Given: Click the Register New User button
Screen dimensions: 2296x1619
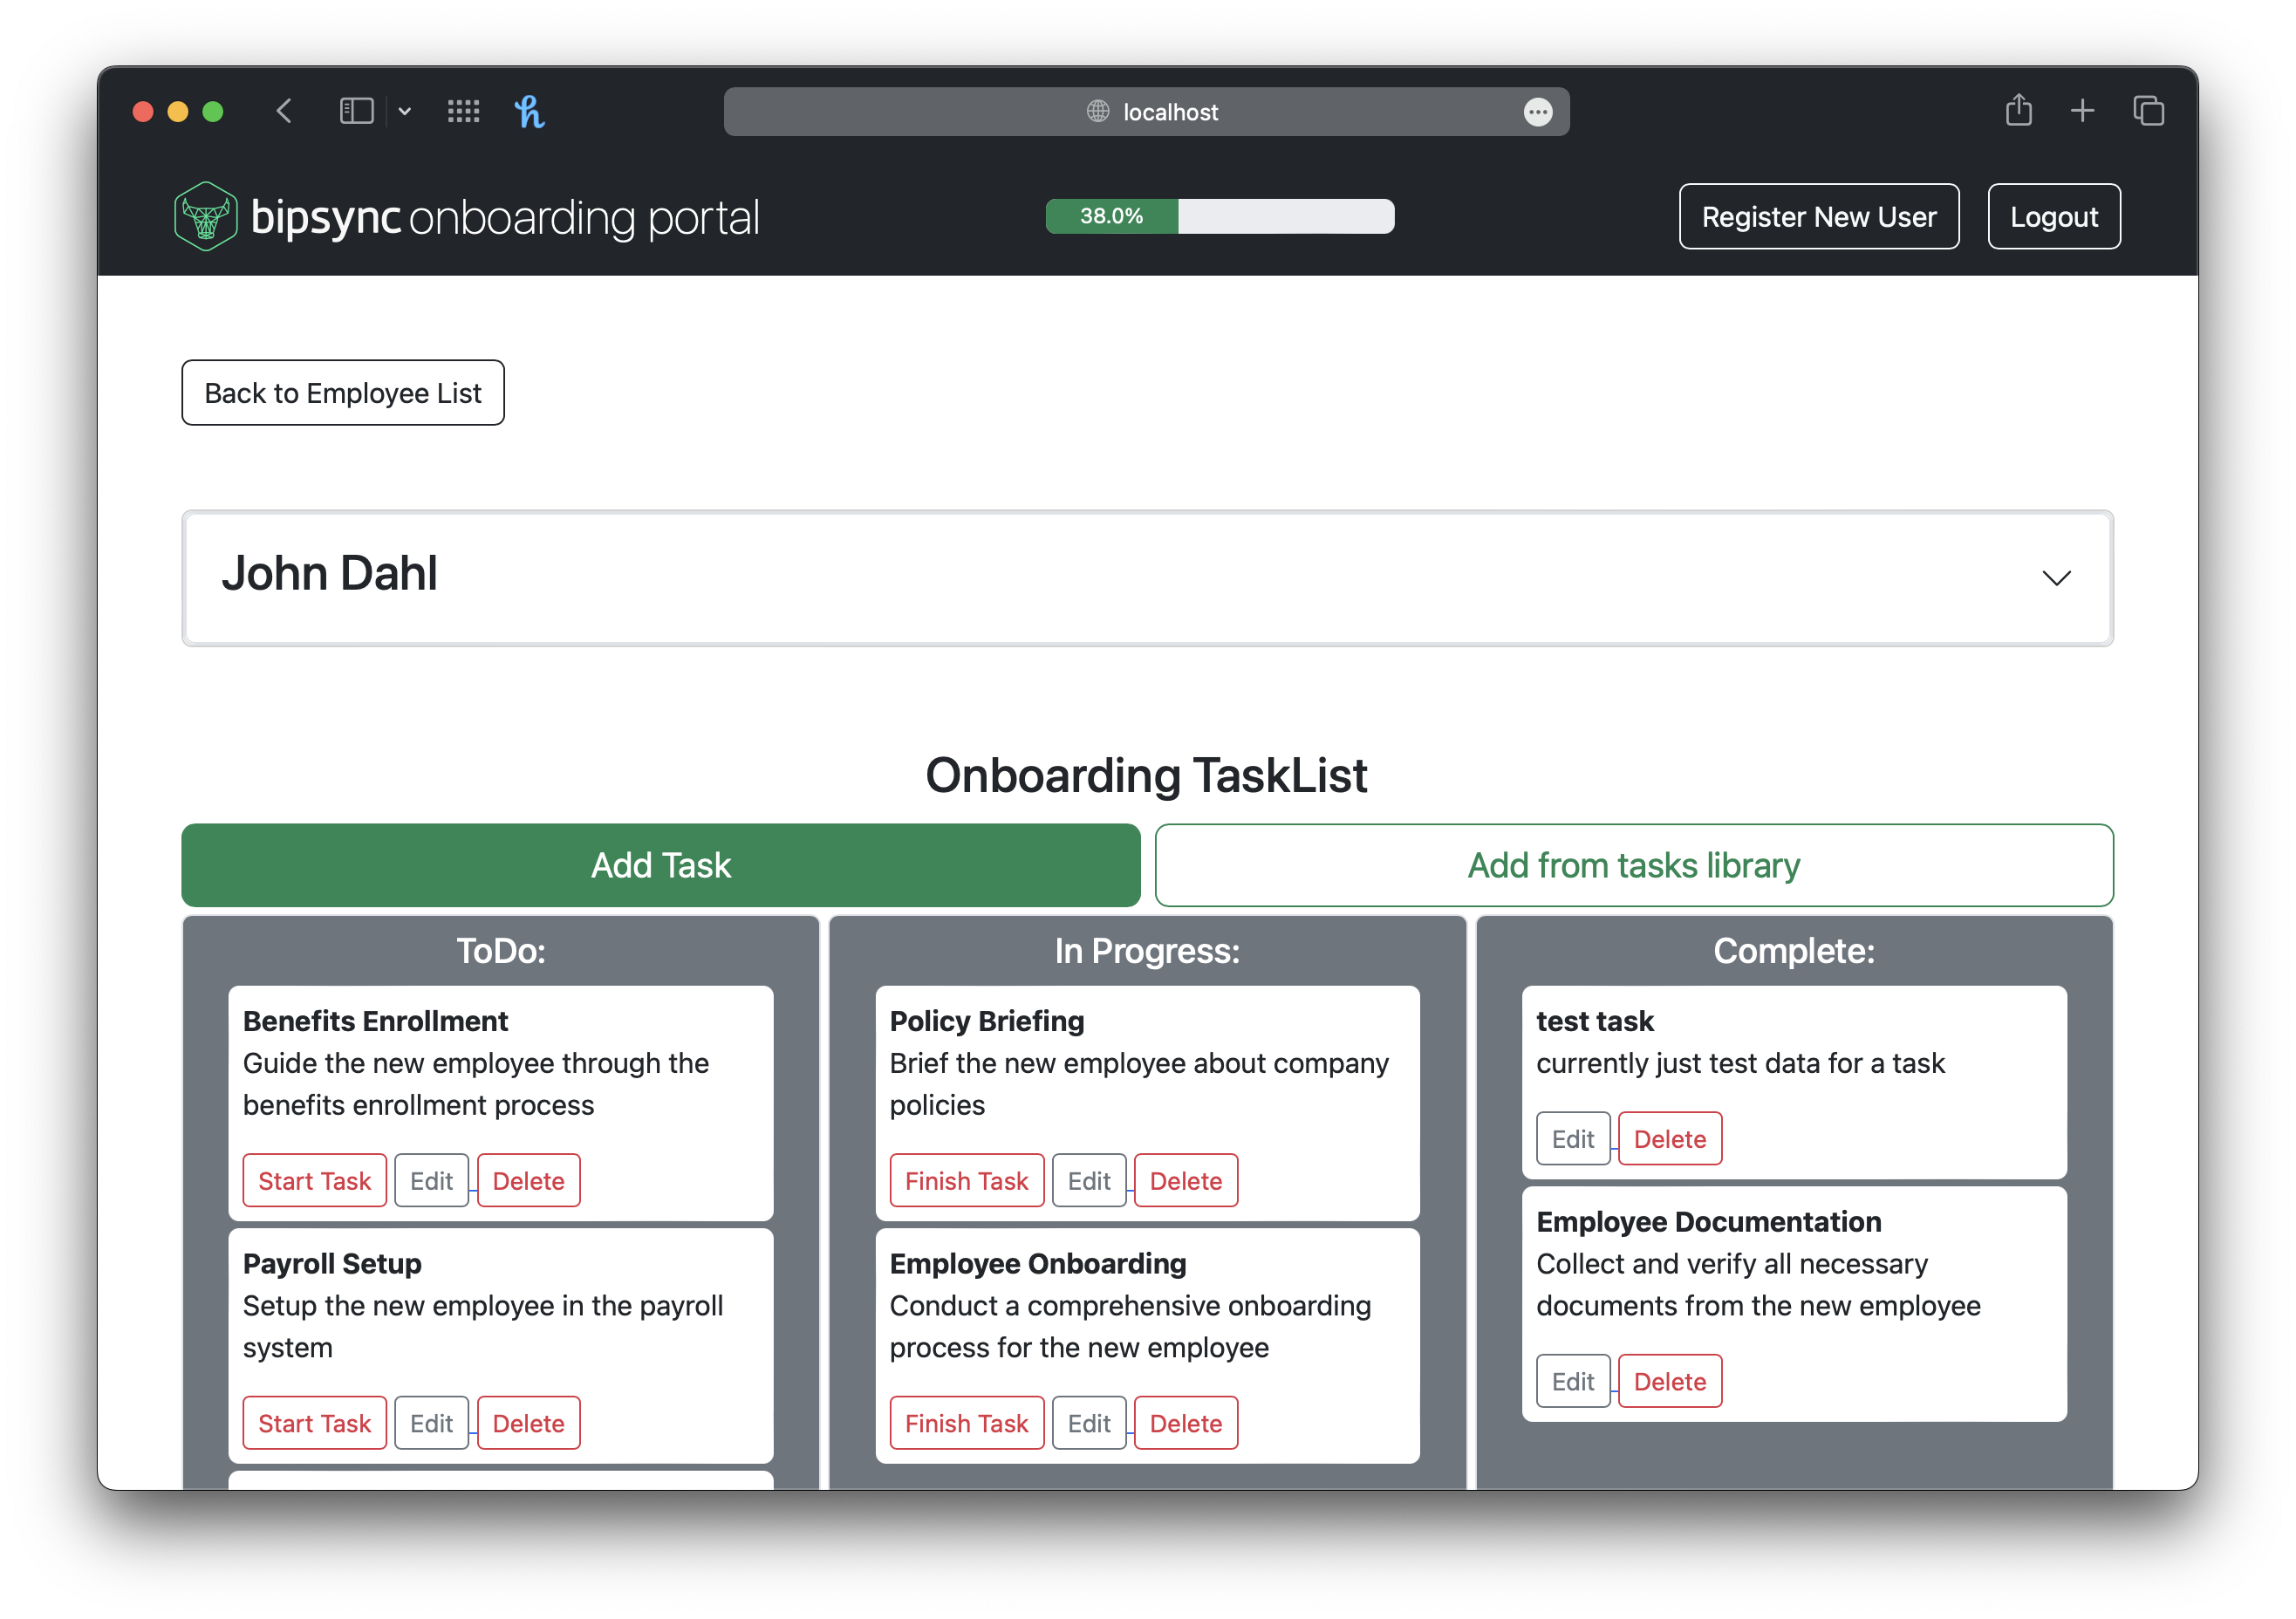Looking at the screenshot, I should [x=1818, y=215].
